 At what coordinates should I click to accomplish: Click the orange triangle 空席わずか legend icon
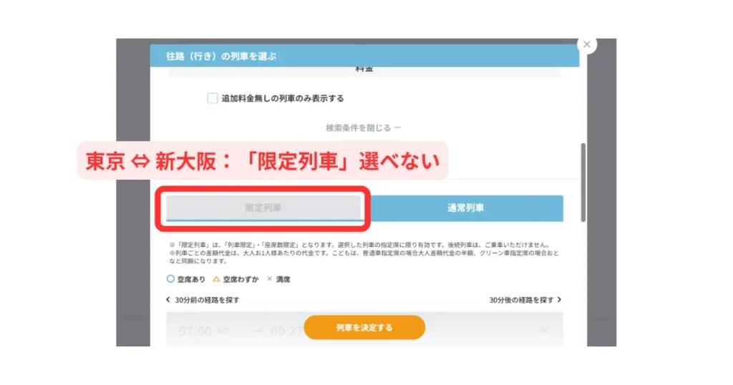coord(216,279)
